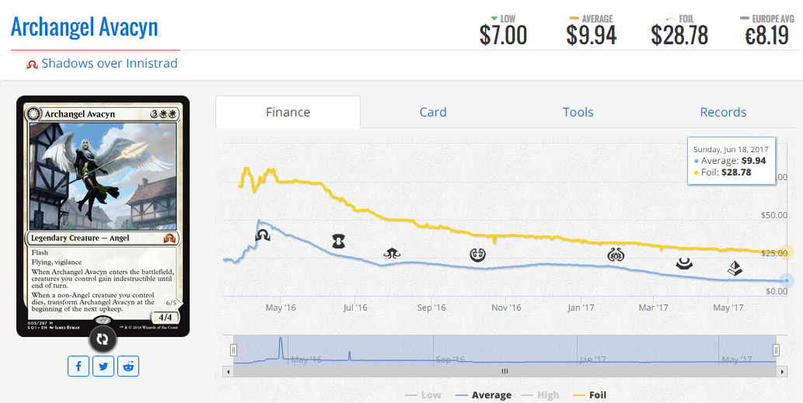
Task: Open the Shadows over Innistrad set link
Action: (x=110, y=64)
